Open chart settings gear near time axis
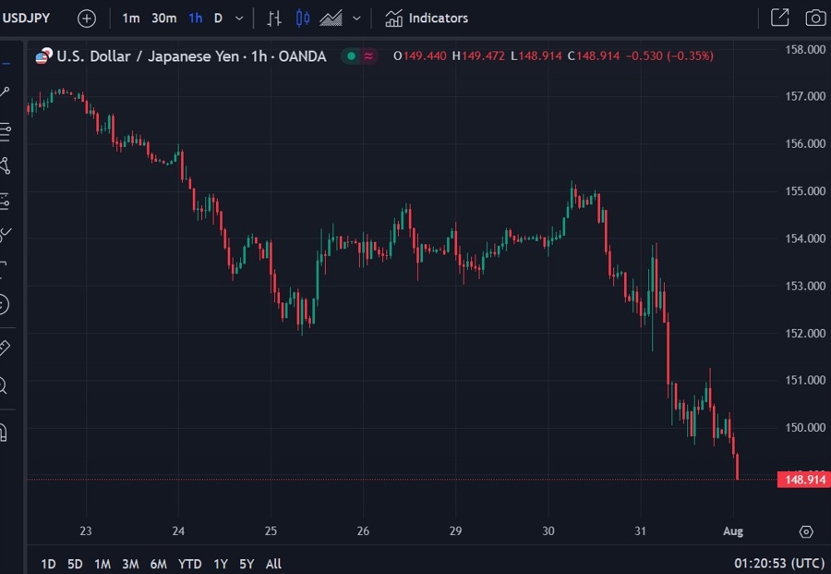The width and height of the screenshot is (831, 574). click(x=806, y=531)
